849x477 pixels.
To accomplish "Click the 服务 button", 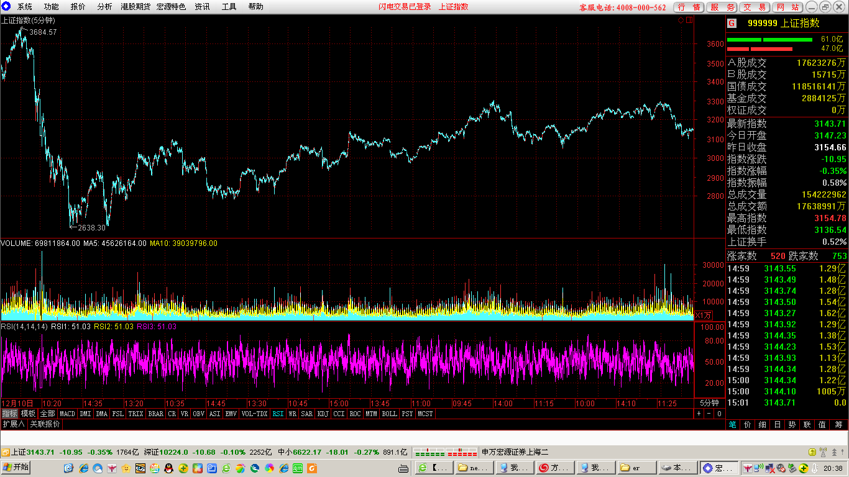I will (x=722, y=7).
